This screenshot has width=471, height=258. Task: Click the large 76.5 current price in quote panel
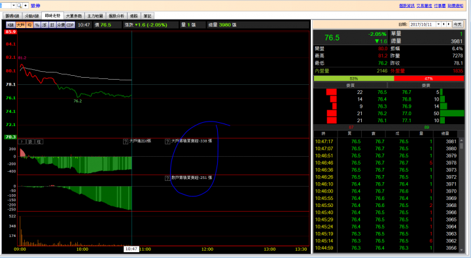point(332,38)
